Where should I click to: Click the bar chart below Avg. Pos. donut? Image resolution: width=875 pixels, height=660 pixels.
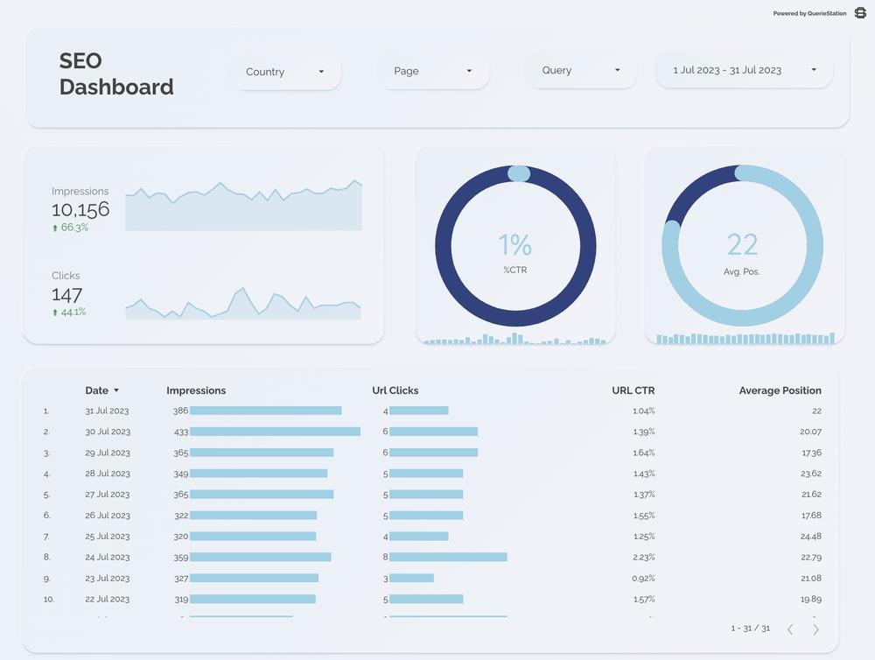(x=745, y=339)
